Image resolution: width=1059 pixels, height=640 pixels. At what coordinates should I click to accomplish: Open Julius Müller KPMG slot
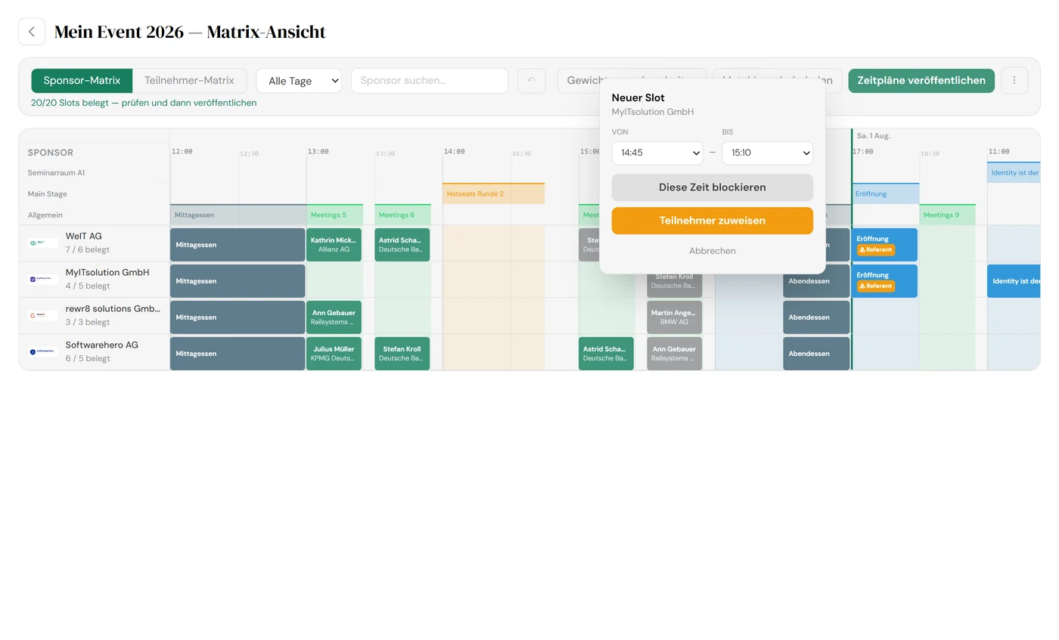pos(334,354)
